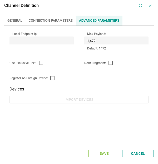Focus the Local Endpoint Ip field
The image size is (158, 164).
[x=42, y=41]
